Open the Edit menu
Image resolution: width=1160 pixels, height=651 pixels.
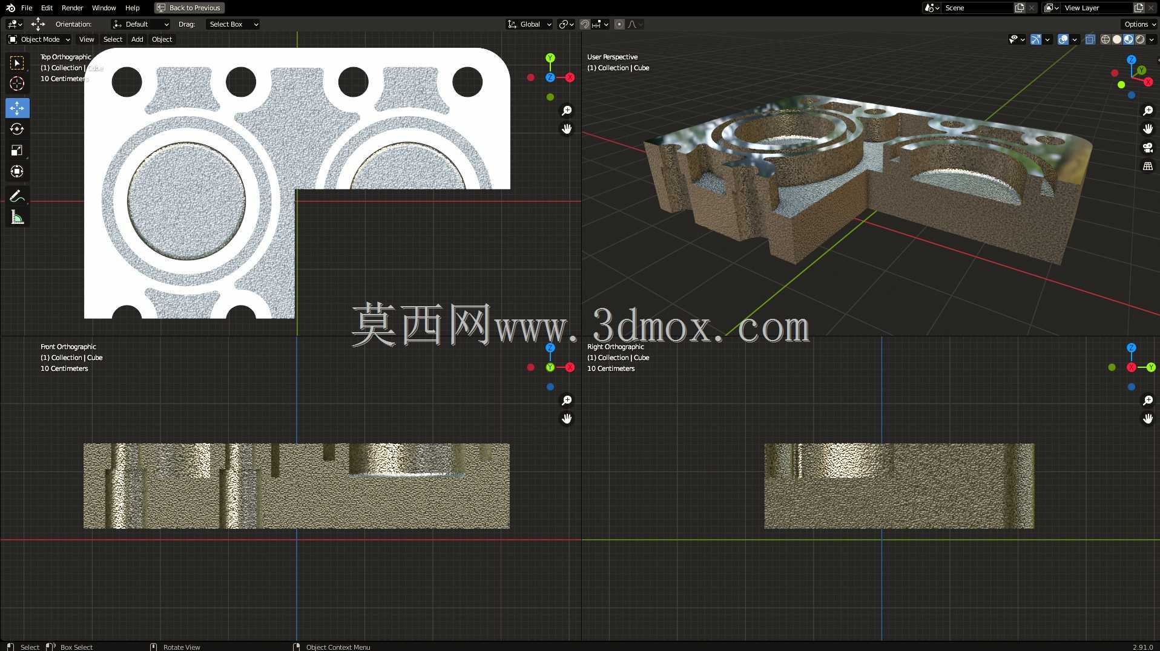(47, 8)
